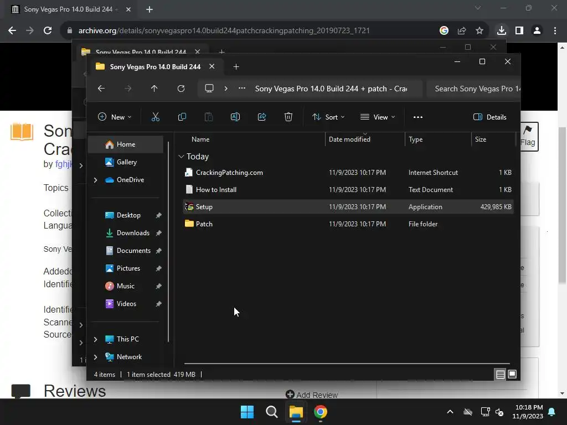Select the CrackingPatching.com shortcut file
This screenshot has height=425, width=567.
(348, 173)
